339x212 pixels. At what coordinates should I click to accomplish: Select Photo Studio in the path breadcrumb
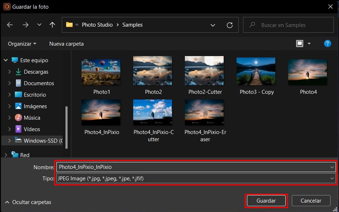tap(97, 25)
